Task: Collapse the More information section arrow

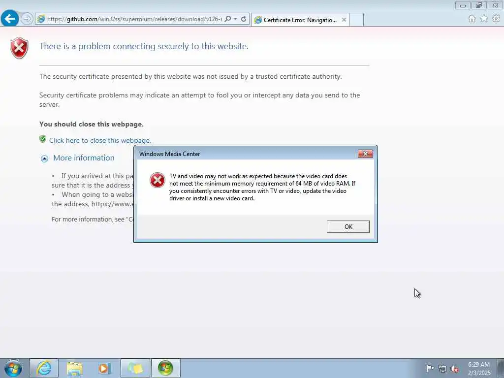Action: [44, 158]
